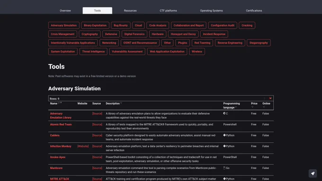The image size is (322, 181).
Task: Select the Crisis Management tag
Action: [x=63, y=34]
